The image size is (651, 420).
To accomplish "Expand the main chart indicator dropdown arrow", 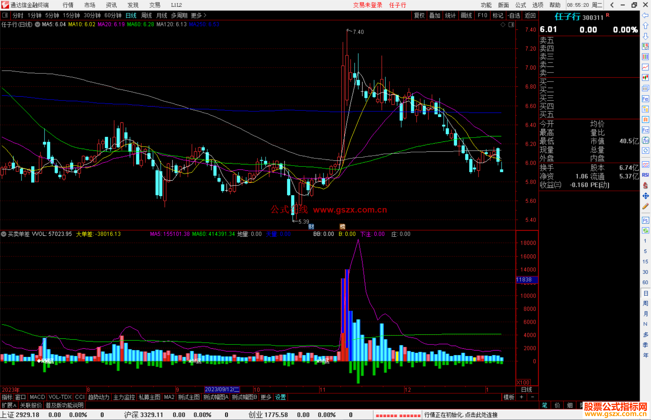I will click(37, 24).
